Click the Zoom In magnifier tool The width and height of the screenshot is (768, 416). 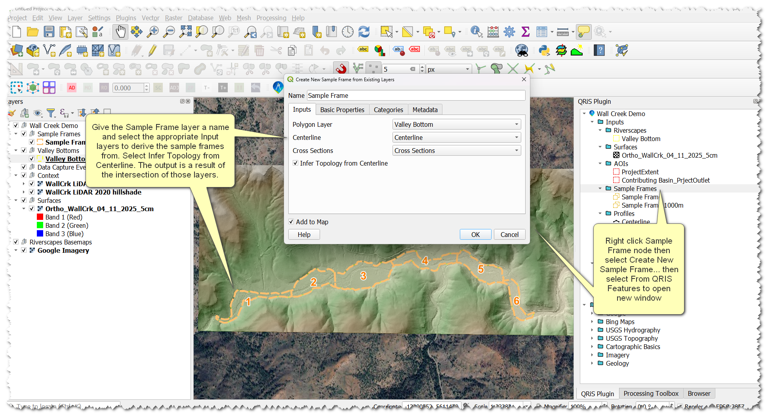pos(152,32)
